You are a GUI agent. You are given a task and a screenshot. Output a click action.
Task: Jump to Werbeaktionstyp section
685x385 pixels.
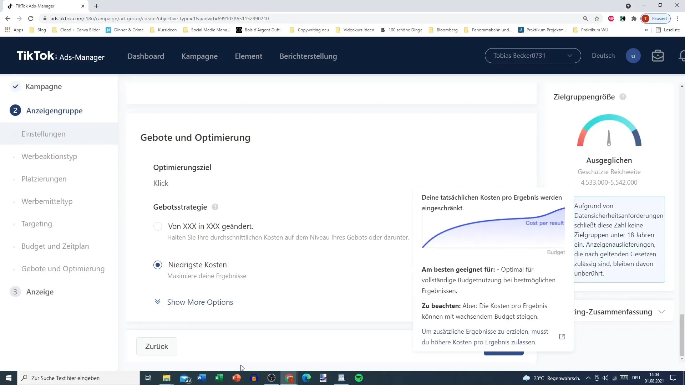49,156
